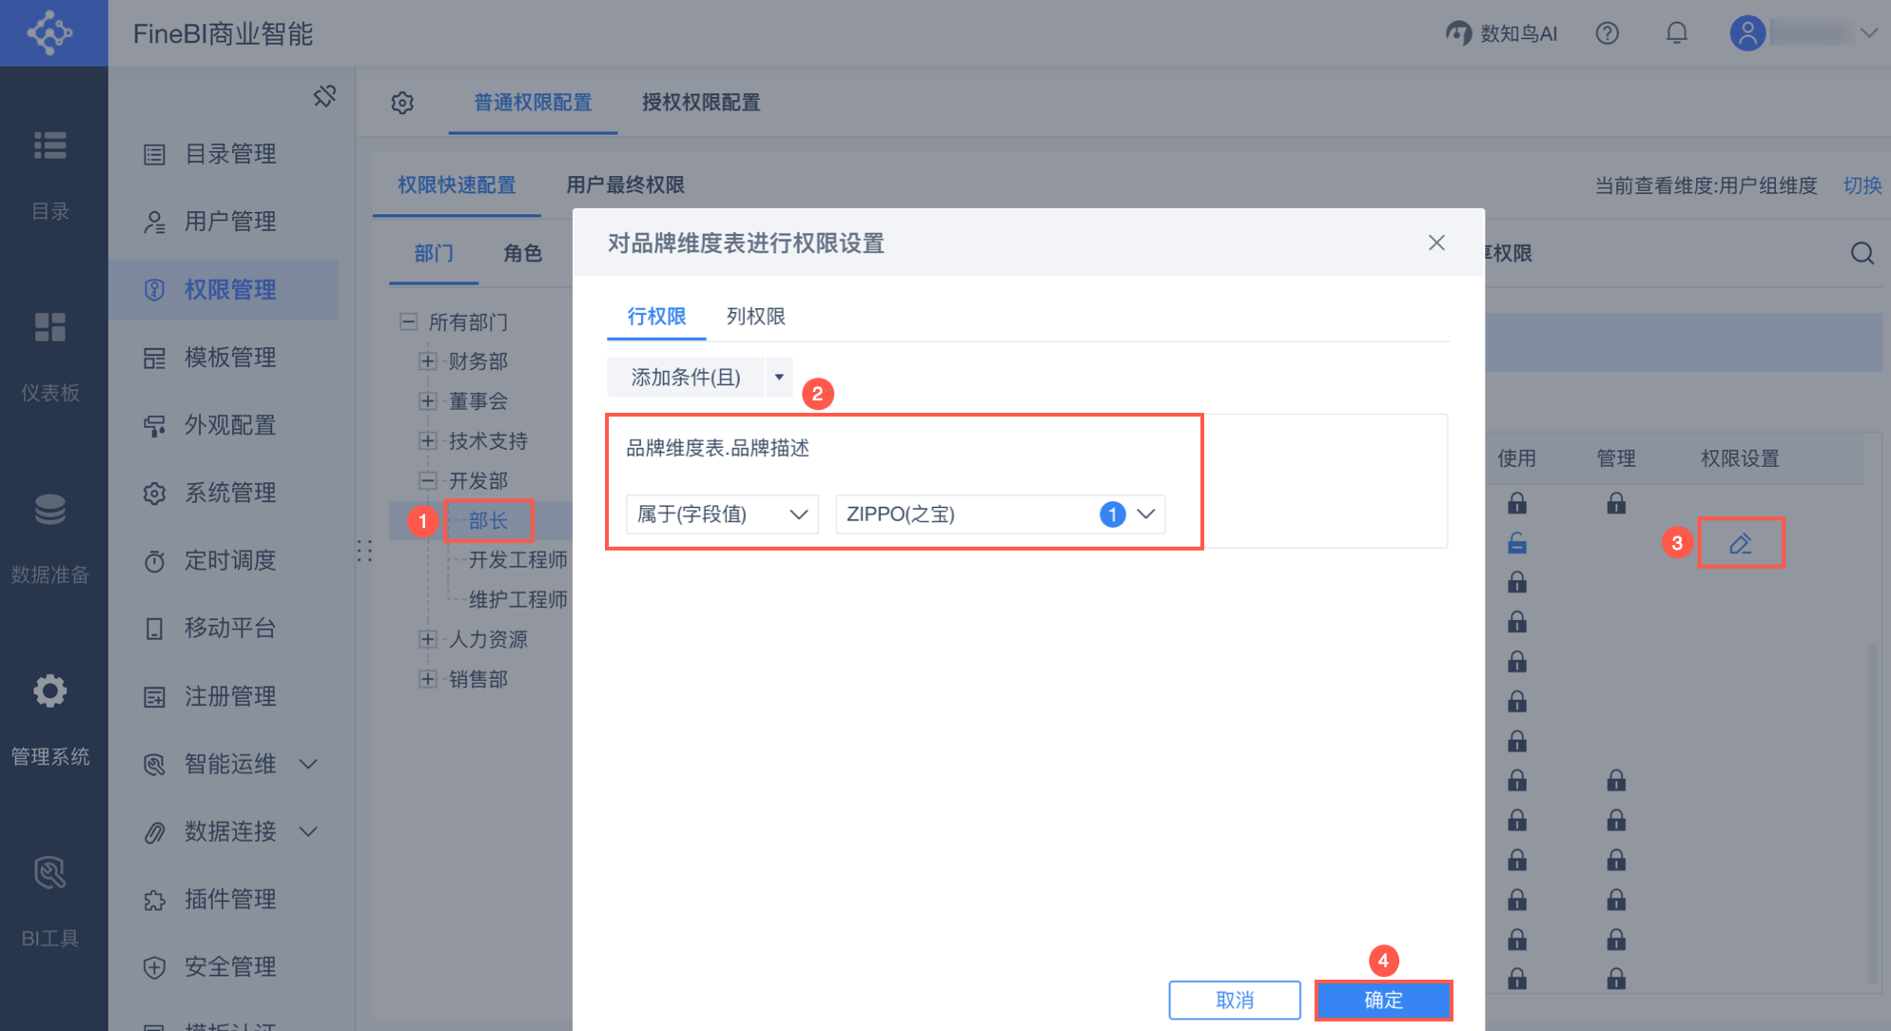The height and width of the screenshot is (1031, 1891).
Task: Toggle the first-row 管理 lock icon
Action: [1616, 502]
